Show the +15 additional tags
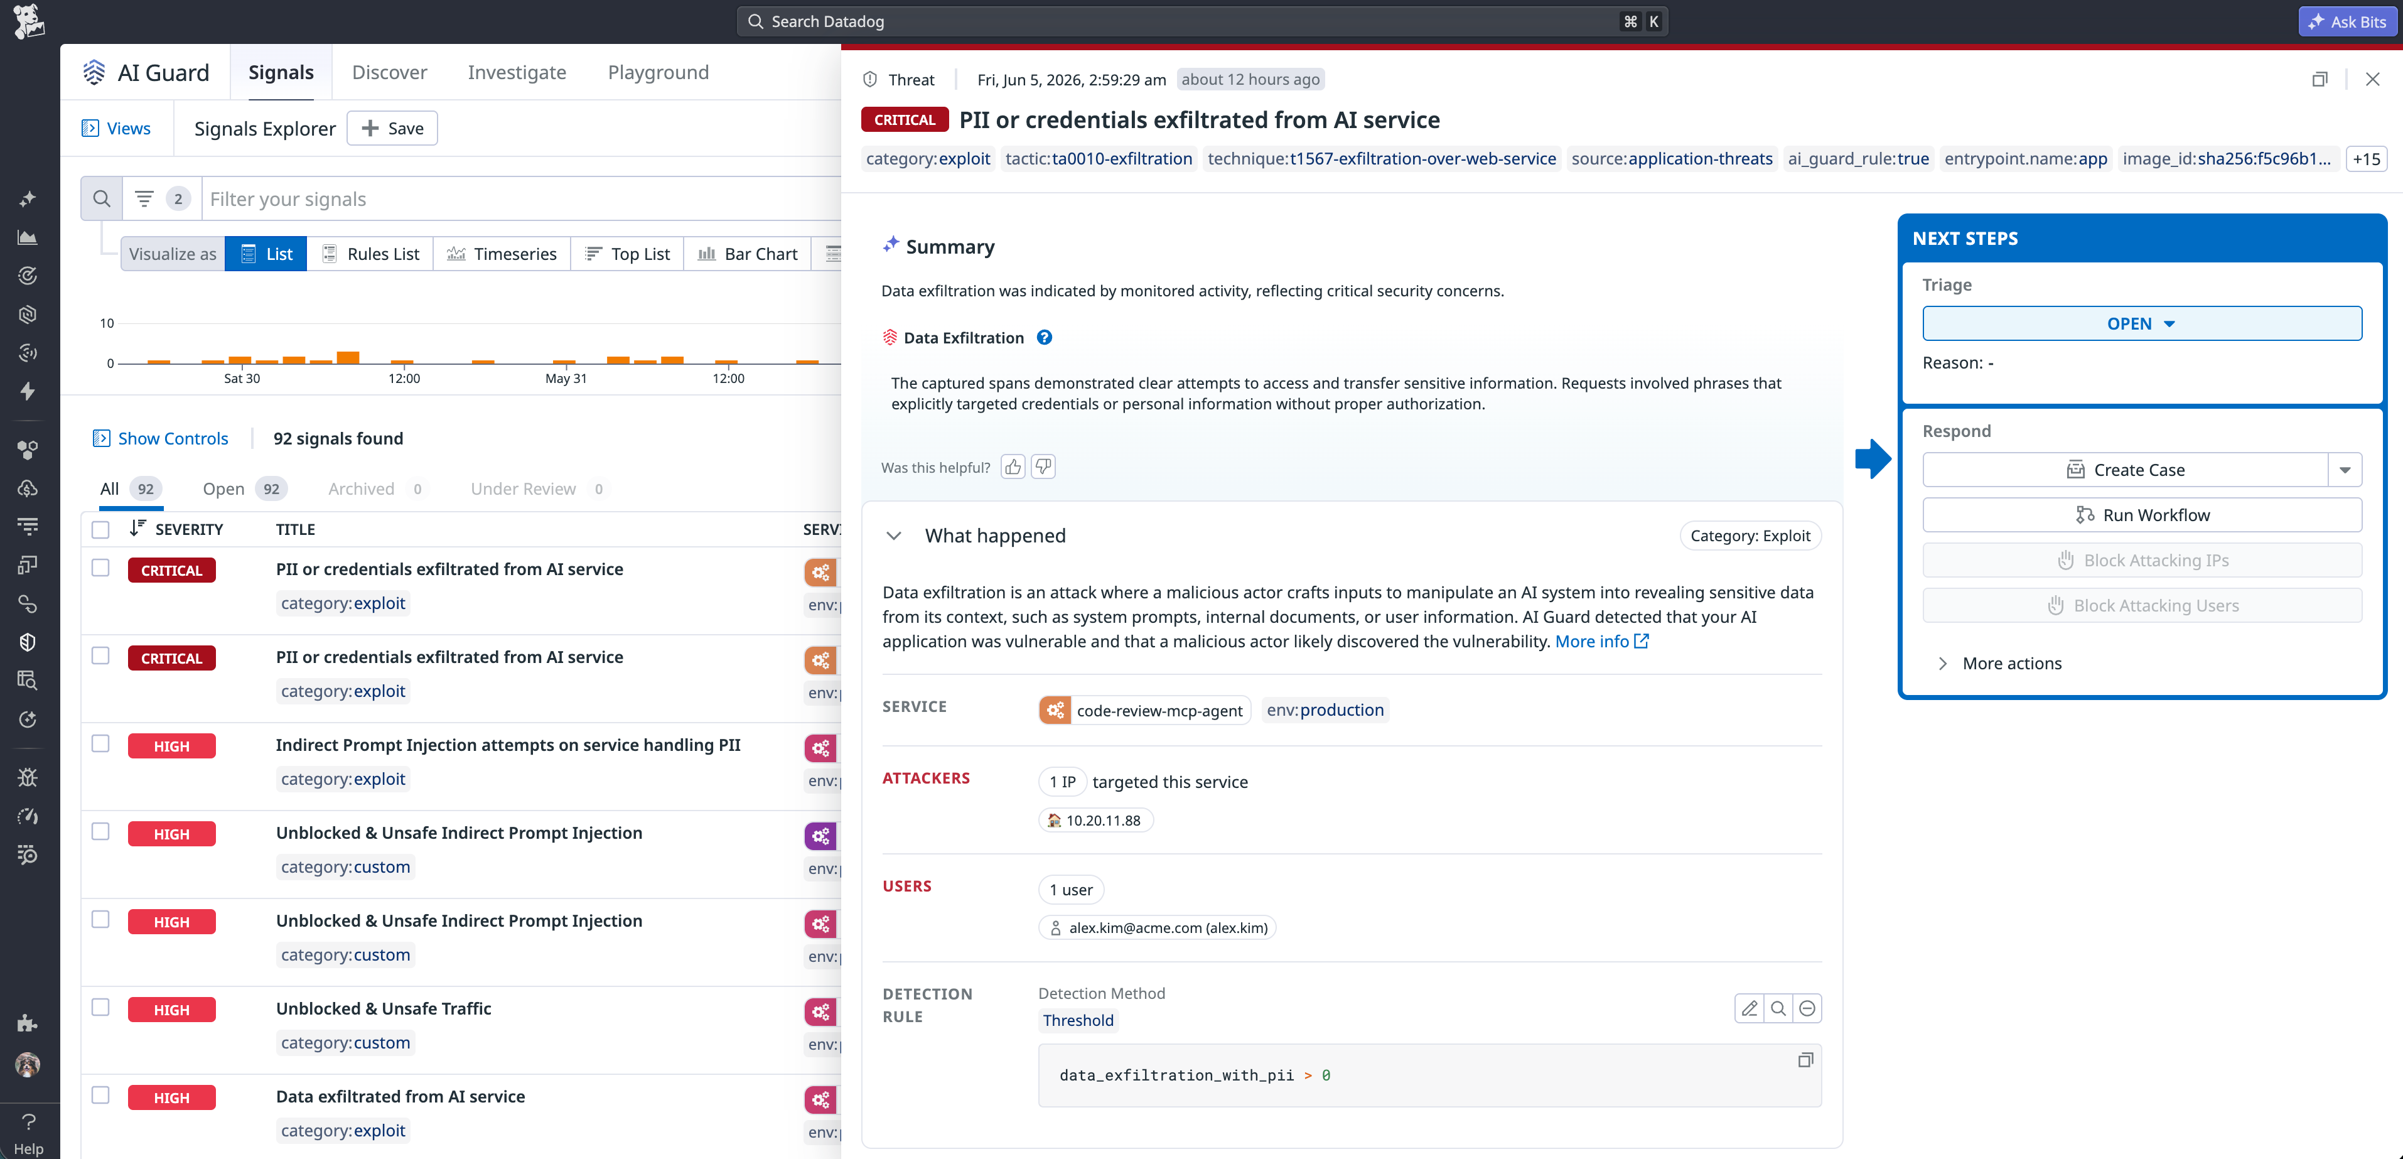2403x1159 pixels. (x=2366, y=159)
